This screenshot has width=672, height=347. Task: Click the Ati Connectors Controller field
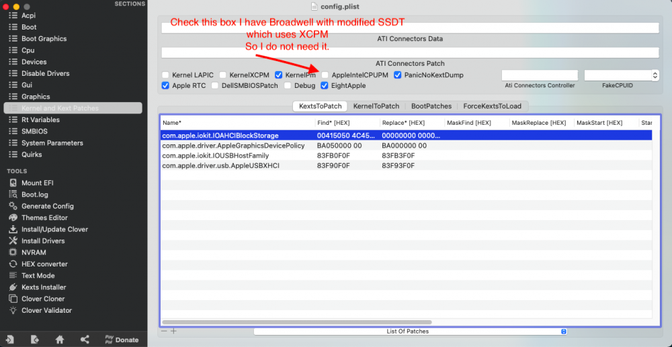540,75
